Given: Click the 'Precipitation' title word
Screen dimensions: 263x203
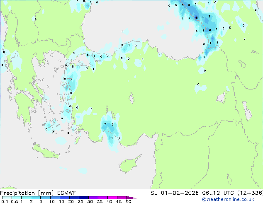Looking at the screenshot, I should pyautogui.click(x=17, y=193).
